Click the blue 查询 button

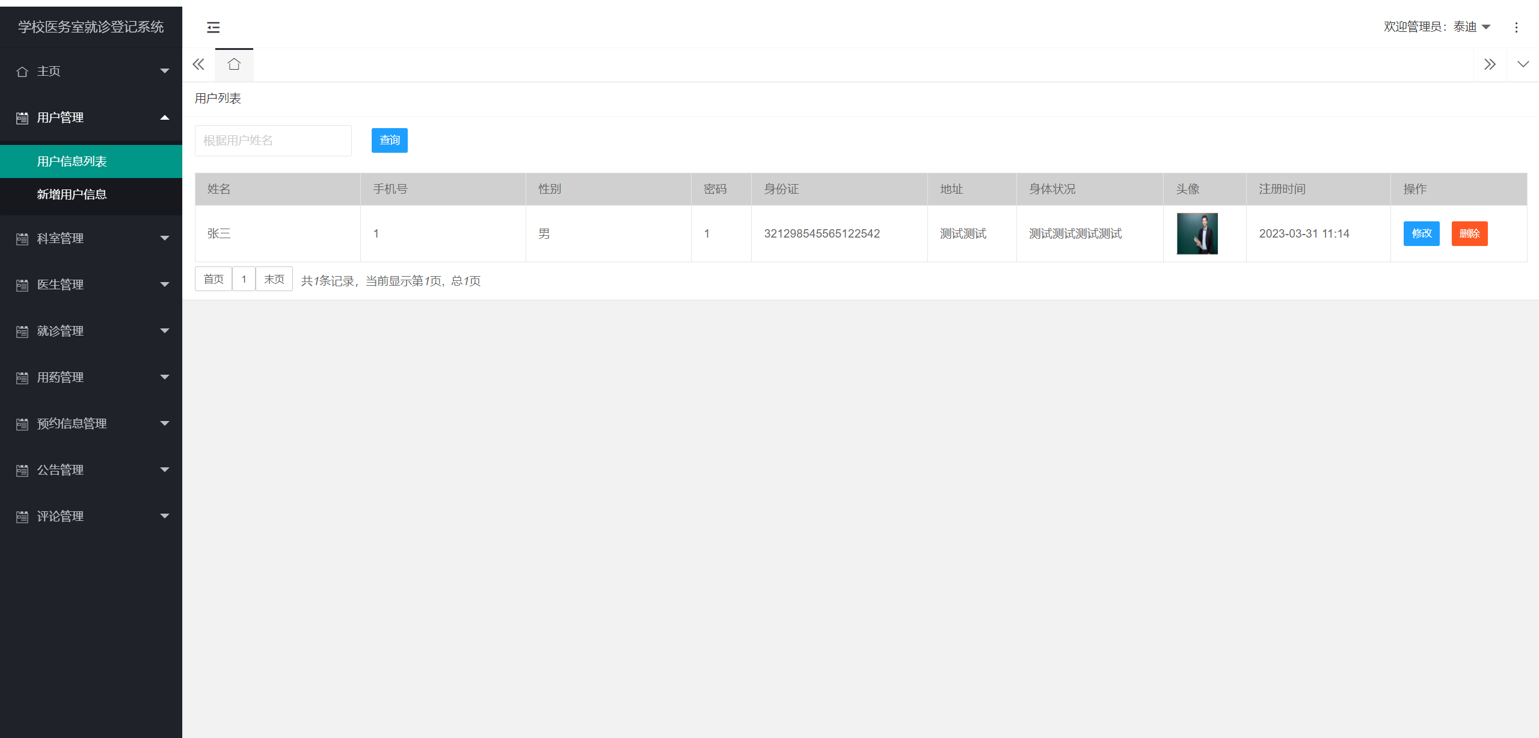389,140
